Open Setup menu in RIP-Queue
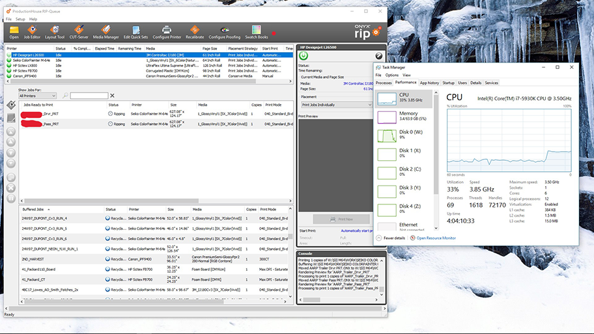 click(20, 19)
